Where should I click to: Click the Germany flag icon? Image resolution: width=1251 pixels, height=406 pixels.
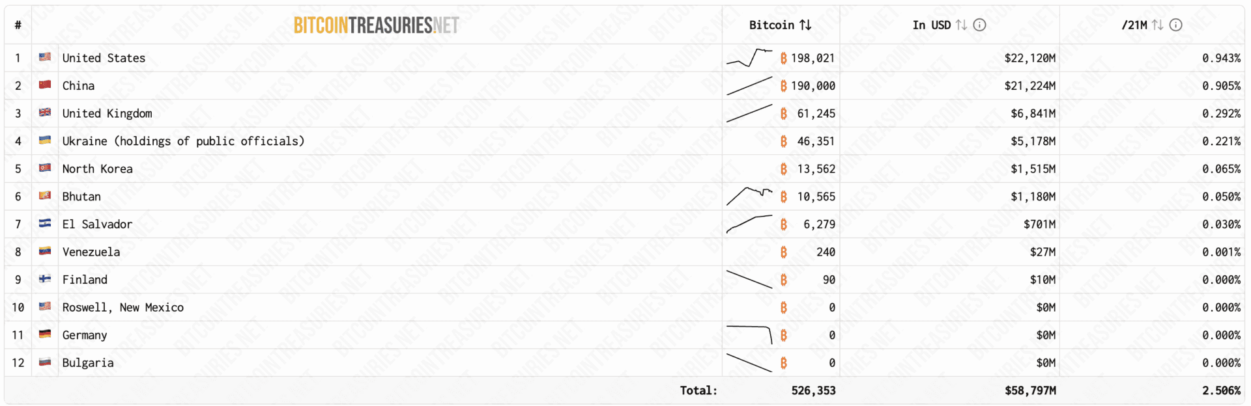click(x=44, y=334)
